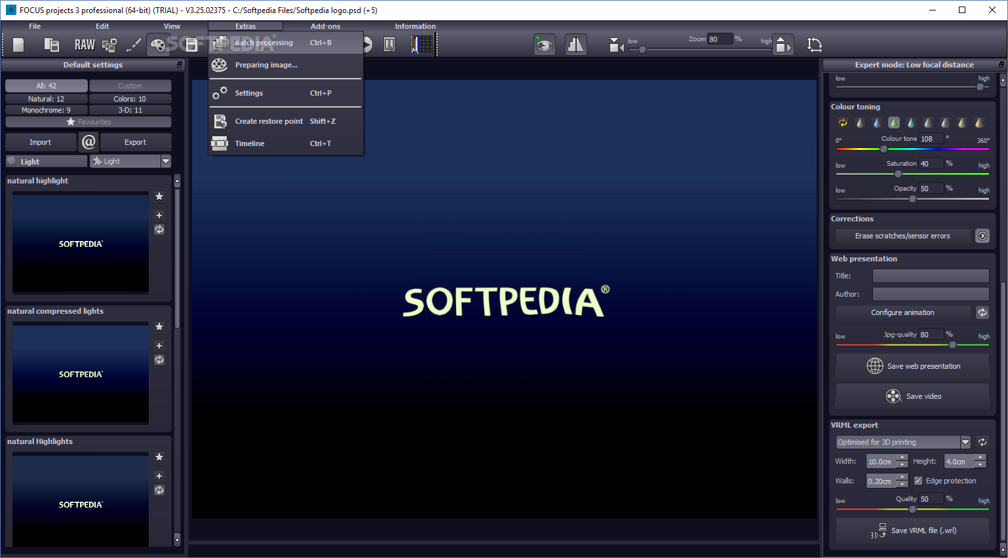Choose Batch processing from Extras menu

pos(286,43)
